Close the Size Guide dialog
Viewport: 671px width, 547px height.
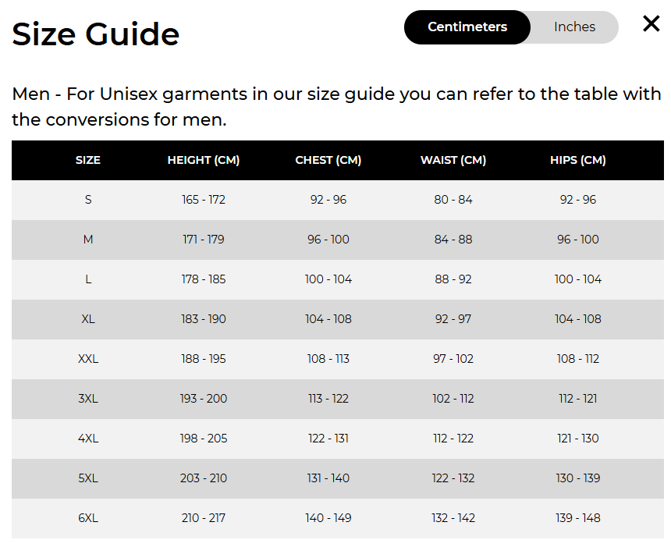pyautogui.click(x=651, y=23)
